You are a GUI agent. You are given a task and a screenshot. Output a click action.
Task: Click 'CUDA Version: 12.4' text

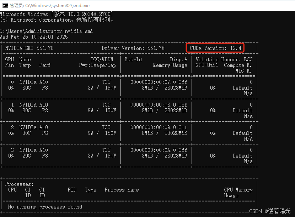pos(215,48)
